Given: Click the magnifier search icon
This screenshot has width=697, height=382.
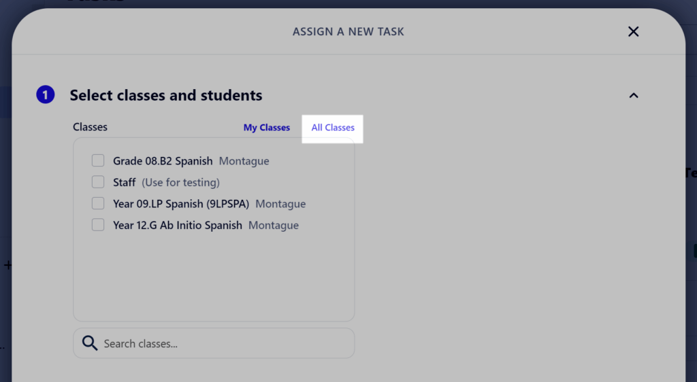Looking at the screenshot, I should pos(90,343).
